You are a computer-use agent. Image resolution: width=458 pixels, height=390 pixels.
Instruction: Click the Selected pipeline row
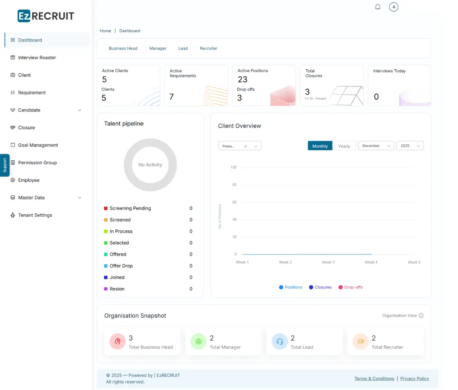(x=148, y=243)
